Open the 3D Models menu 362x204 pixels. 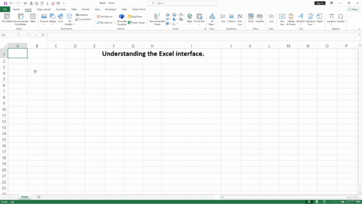[69, 19]
